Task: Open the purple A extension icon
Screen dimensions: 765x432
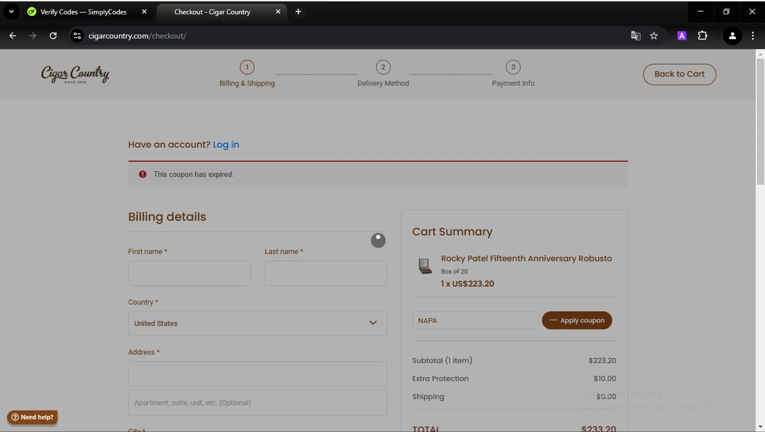Action: tap(682, 36)
